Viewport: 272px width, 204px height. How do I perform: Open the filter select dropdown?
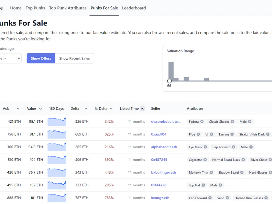tap(11, 58)
